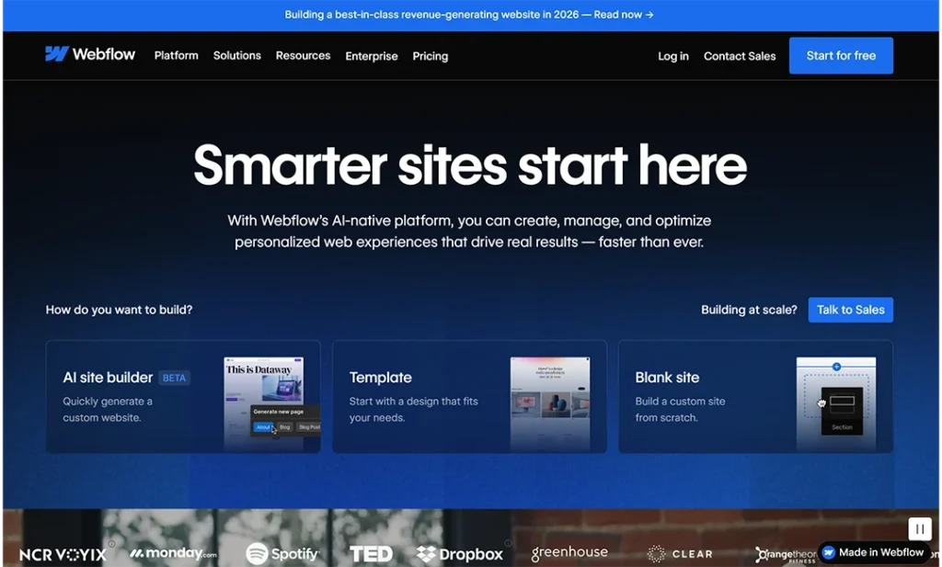942x567 pixels.
Task: Click the CLEAR logo
Action: 680,553
